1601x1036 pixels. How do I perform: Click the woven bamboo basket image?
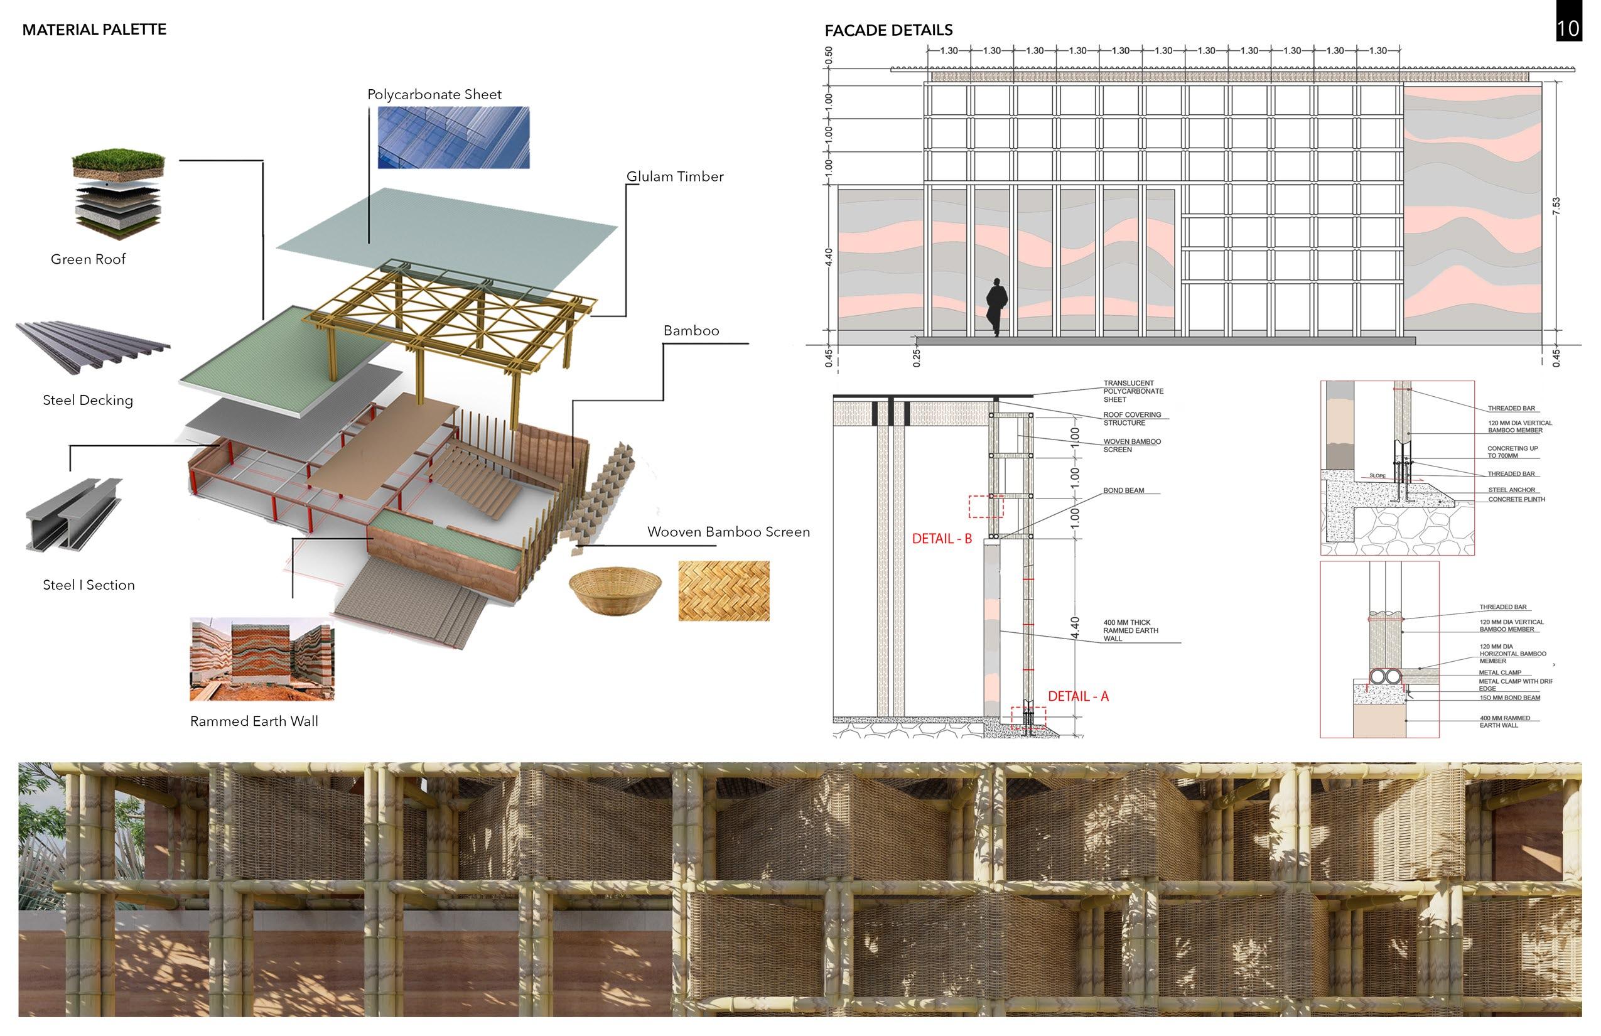click(x=615, y=590)
